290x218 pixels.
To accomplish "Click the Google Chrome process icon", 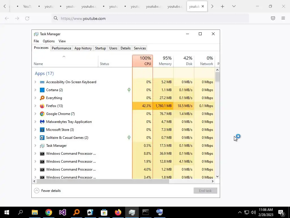I will pos(42,114).
